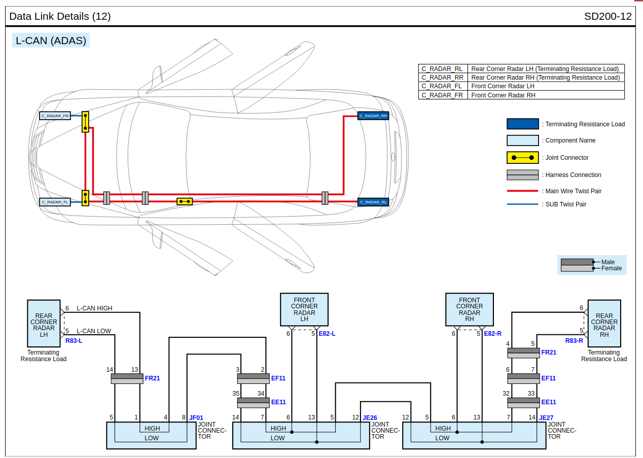The width and height of the screenshot is (643, 458).
Task: Click the 'Female' legend label
Action: [x=612, y=268]
